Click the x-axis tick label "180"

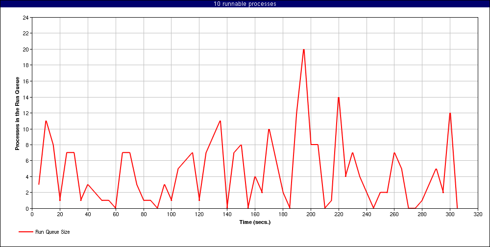coord(283,214)
